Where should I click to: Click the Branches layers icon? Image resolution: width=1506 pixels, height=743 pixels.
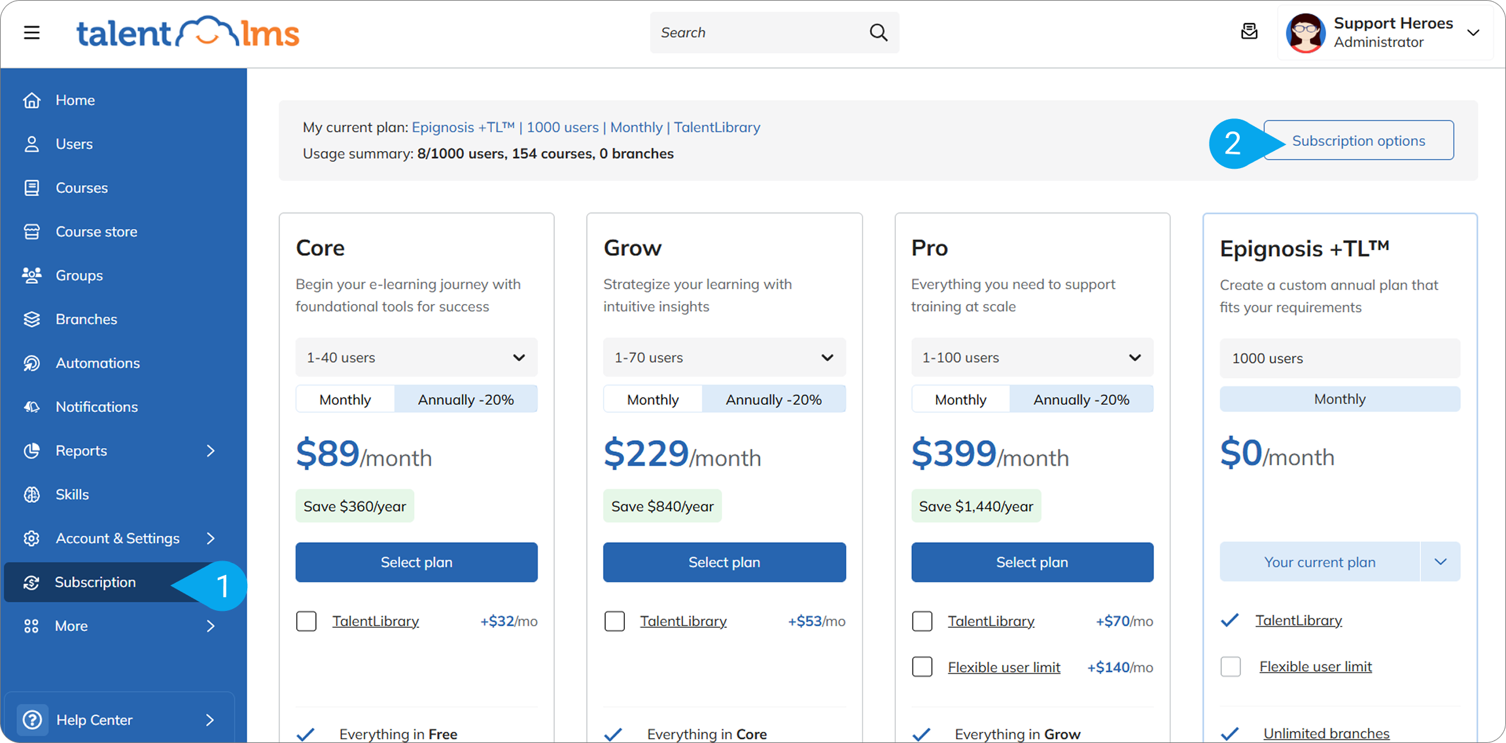coord(31,319)
